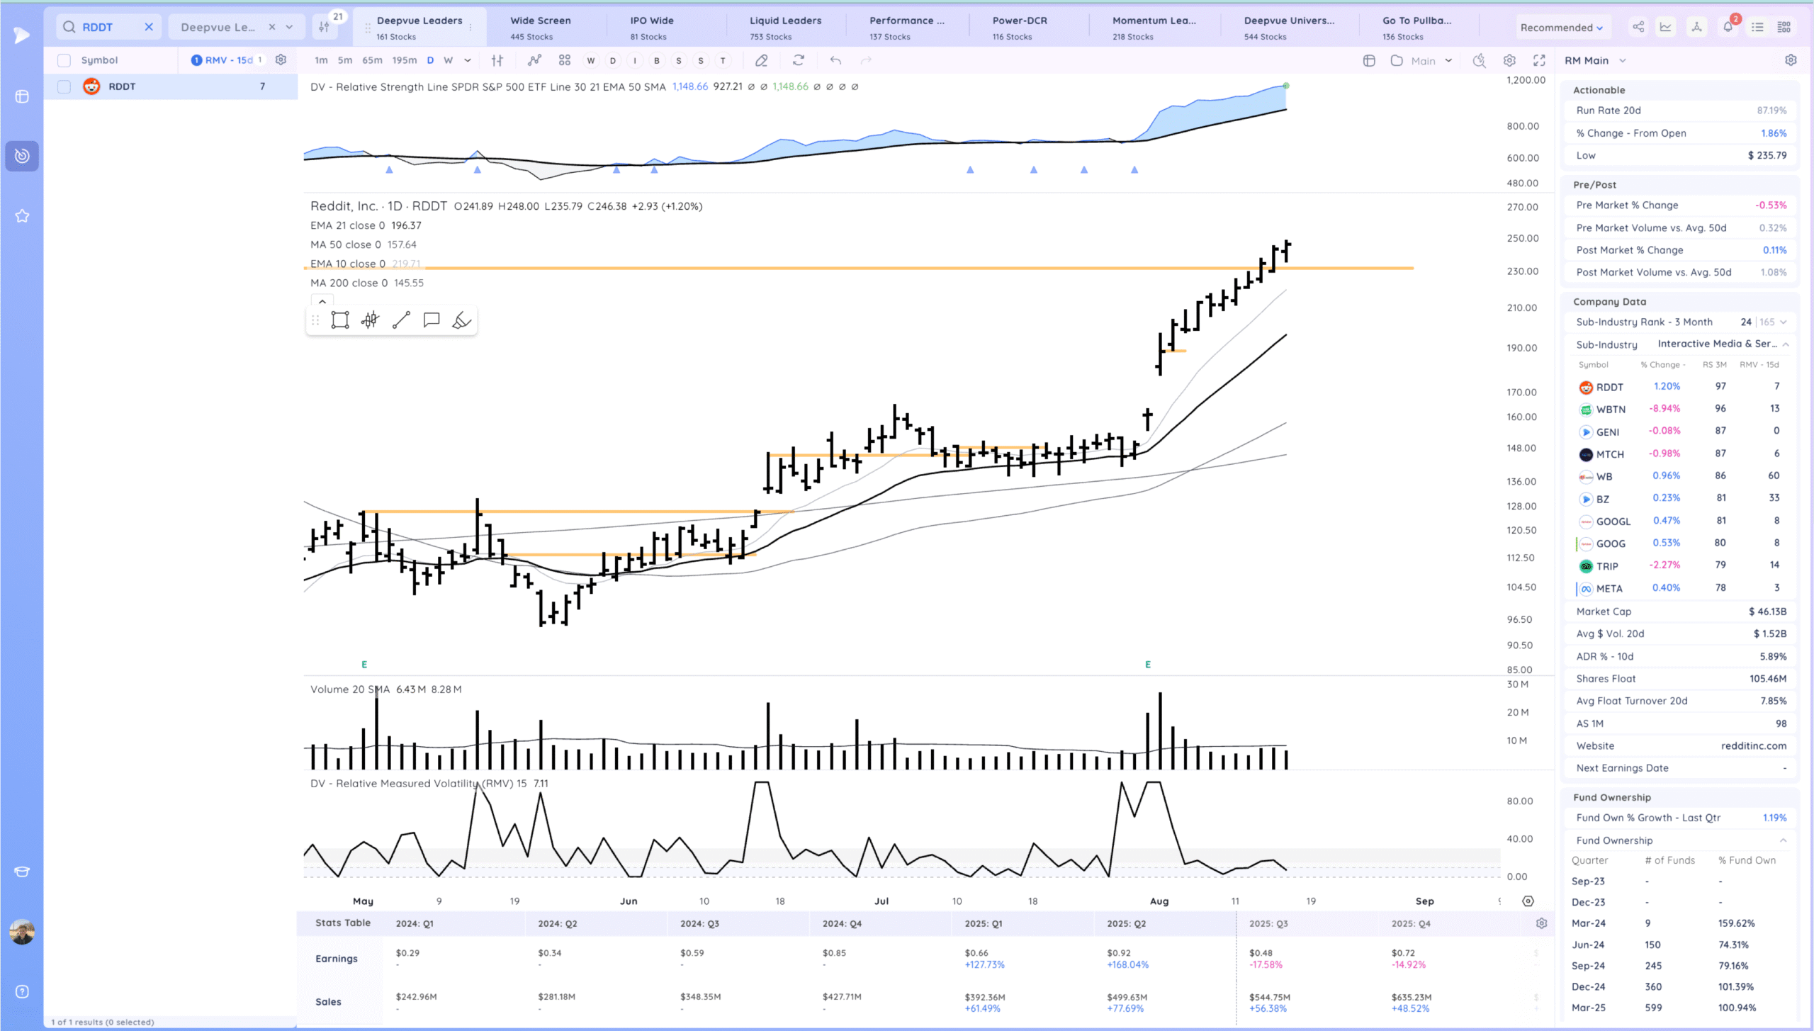
Task: Expand the RM Main panel dropdown
Action: [1623, 60]
